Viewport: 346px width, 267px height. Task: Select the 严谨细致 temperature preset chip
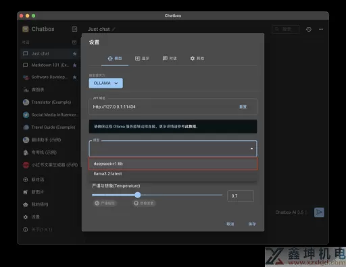105,203
